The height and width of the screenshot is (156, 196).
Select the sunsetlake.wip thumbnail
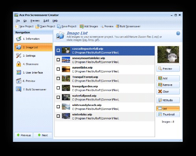66,69
